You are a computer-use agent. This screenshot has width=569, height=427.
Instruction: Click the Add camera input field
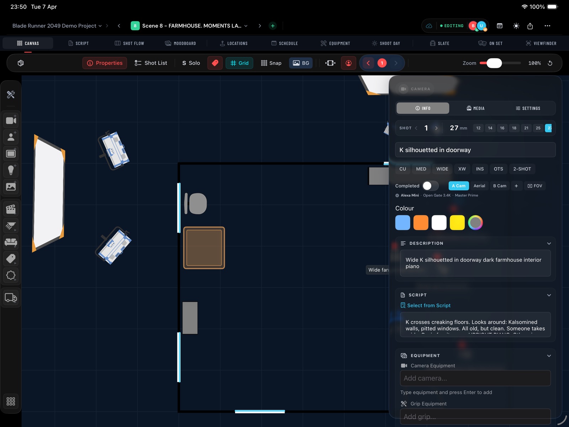click(475, 378)
